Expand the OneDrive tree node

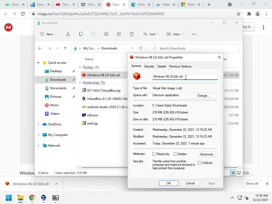(39, 124)
